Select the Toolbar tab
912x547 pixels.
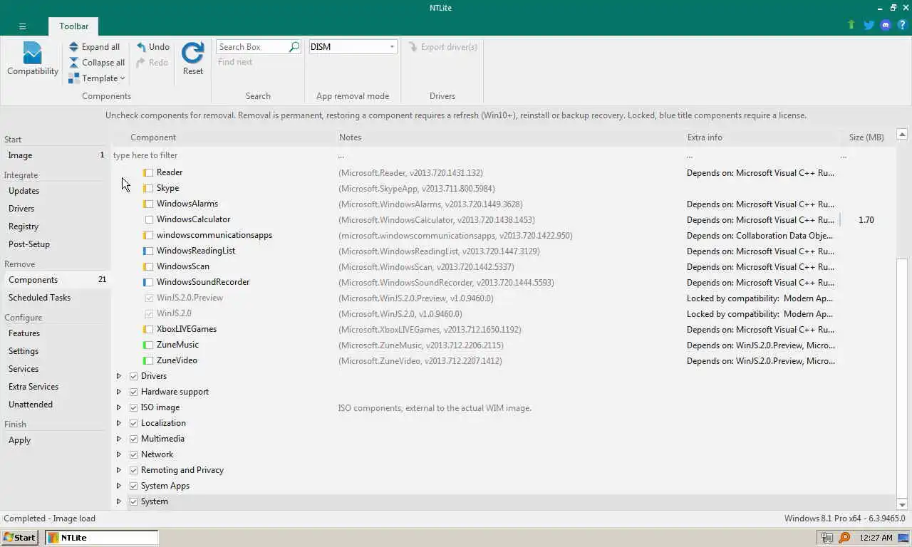(x=74, y=26)
